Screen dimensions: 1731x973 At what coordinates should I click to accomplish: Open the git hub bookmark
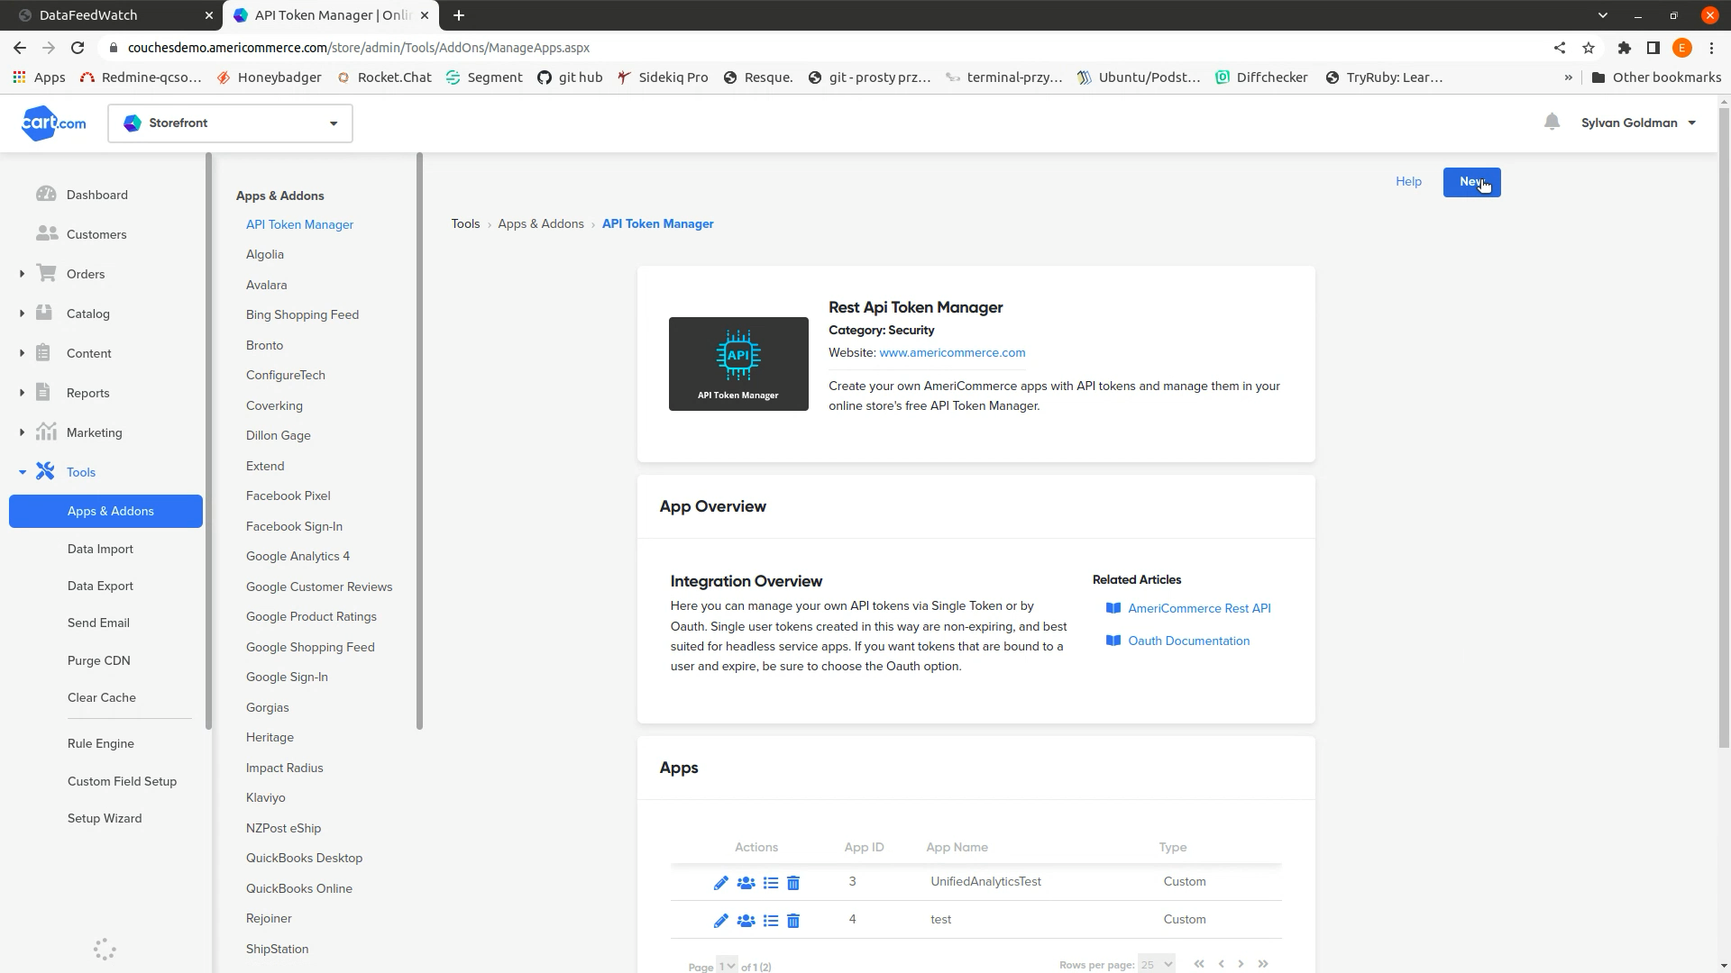570,77
